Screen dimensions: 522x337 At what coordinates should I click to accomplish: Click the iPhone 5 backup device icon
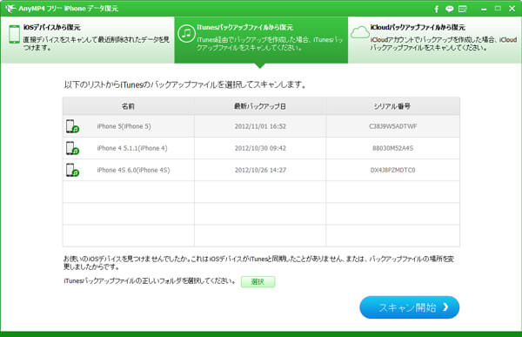[x=72, y=126]
